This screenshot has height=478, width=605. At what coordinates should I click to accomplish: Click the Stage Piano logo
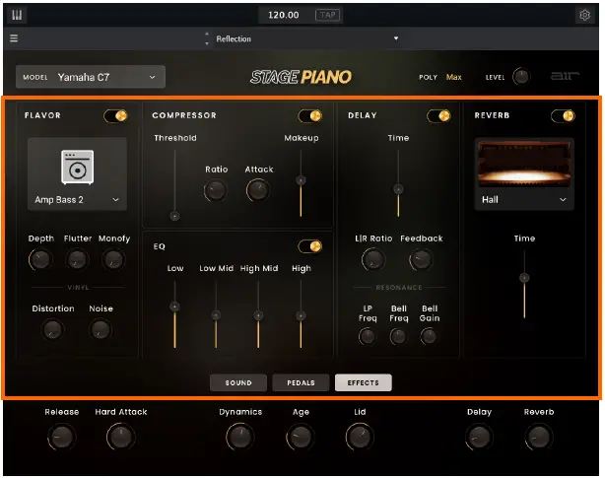tap(301, 77)
